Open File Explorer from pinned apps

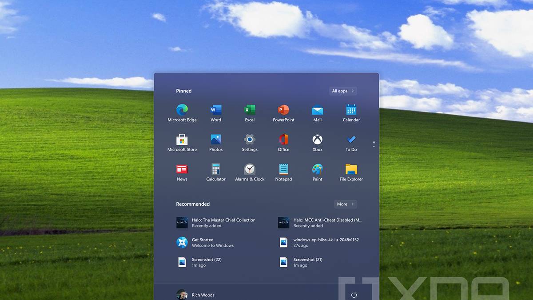(351, 173)
